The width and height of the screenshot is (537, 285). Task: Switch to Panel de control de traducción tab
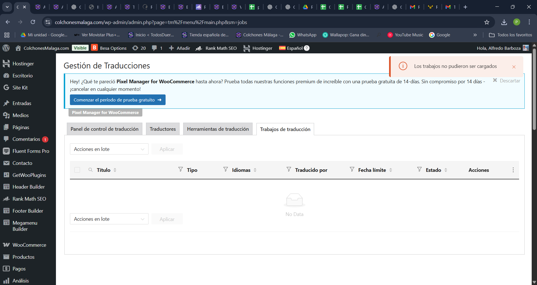tap(105, 129)
